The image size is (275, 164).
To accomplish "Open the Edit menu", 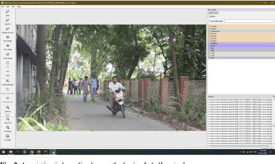I will 8,7.
